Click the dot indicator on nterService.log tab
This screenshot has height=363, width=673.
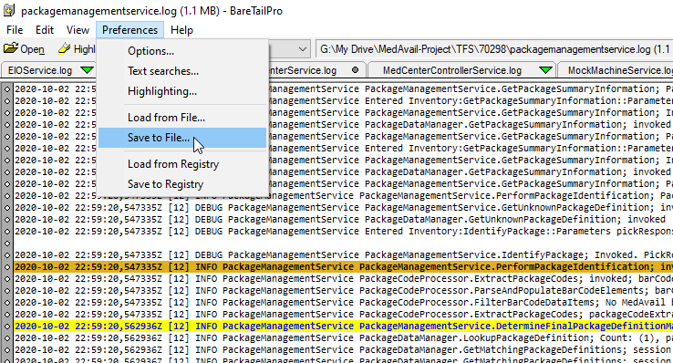(x=355, y=70)
